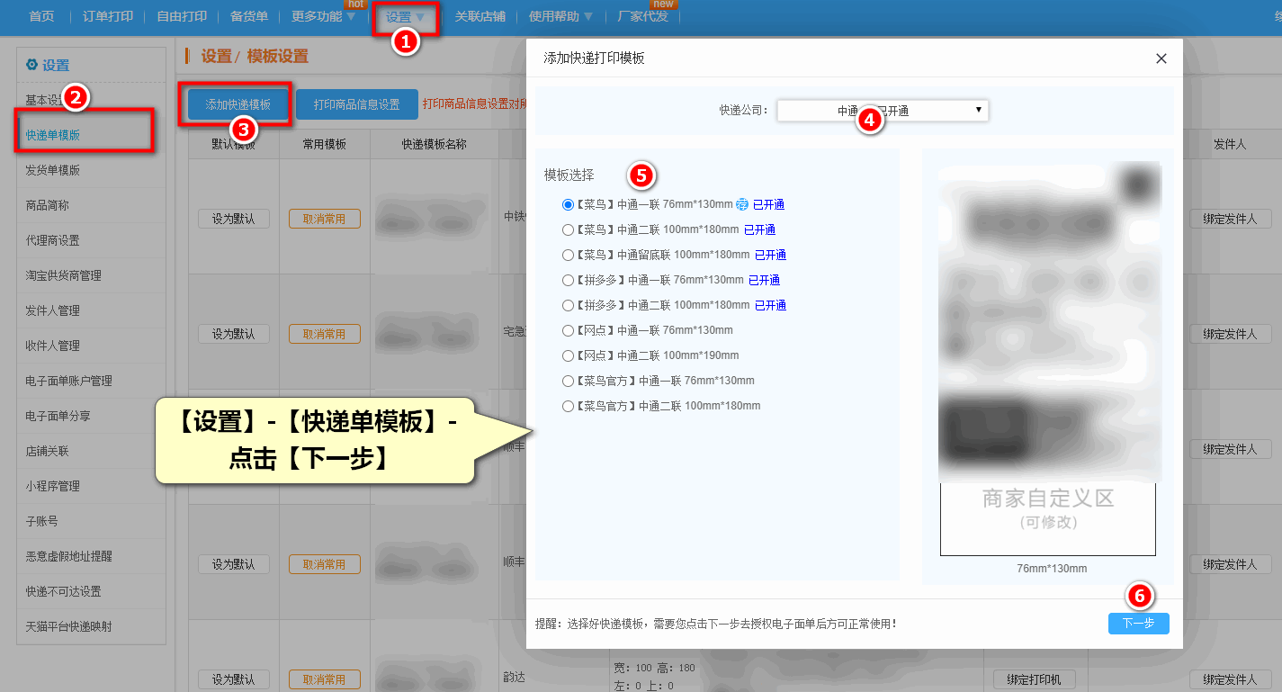Select 【菜鸟】中通二联 100mm*180mm radio option
Image resolution: width=1282 pixels, height=692 pixels.
(x=568, y=230)
